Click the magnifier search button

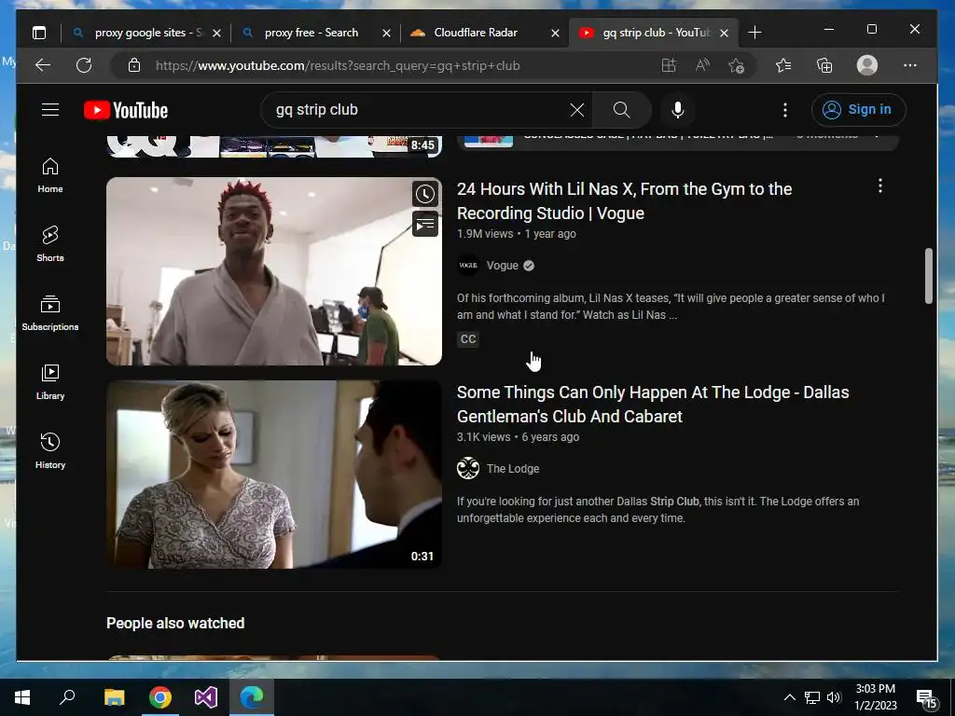621,110
